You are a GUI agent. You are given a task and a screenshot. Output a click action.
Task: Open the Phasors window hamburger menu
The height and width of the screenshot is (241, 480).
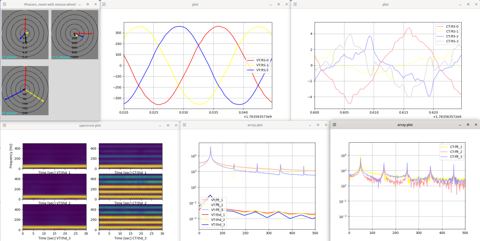(x=5, y=4)
